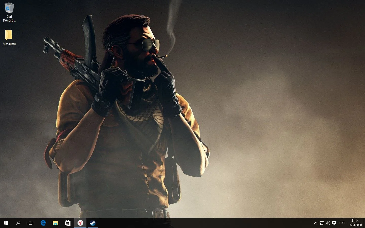Change the TUR input language indicator
The width and height of the screenshot is (365, 228).
tap(342, 223)
